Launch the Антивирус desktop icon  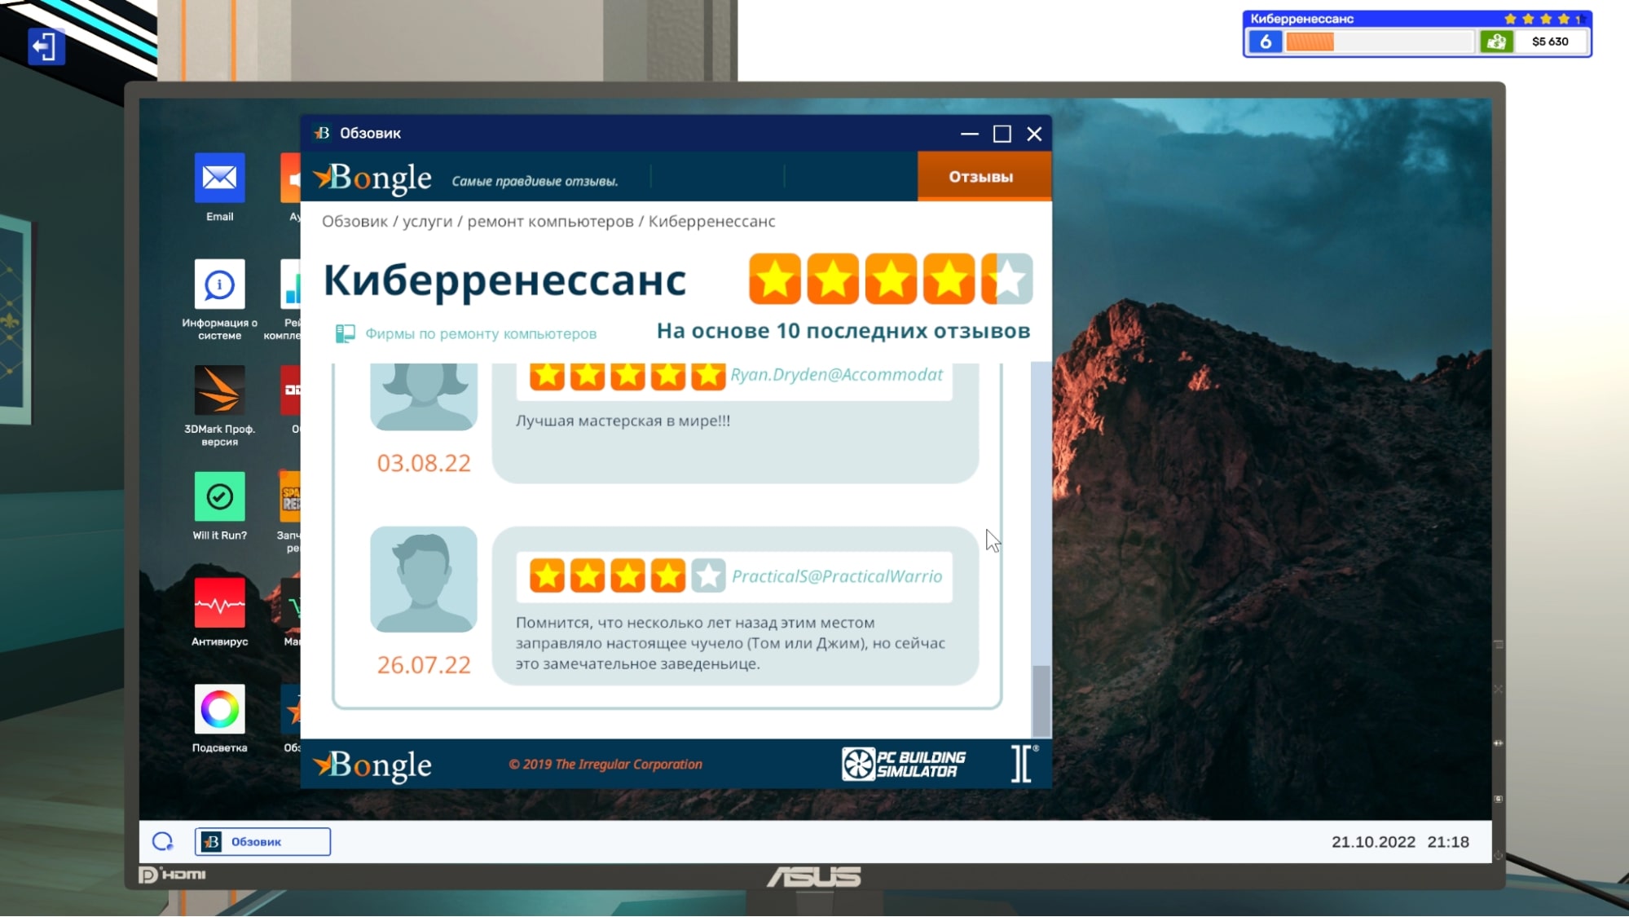(x=219, y=603)
